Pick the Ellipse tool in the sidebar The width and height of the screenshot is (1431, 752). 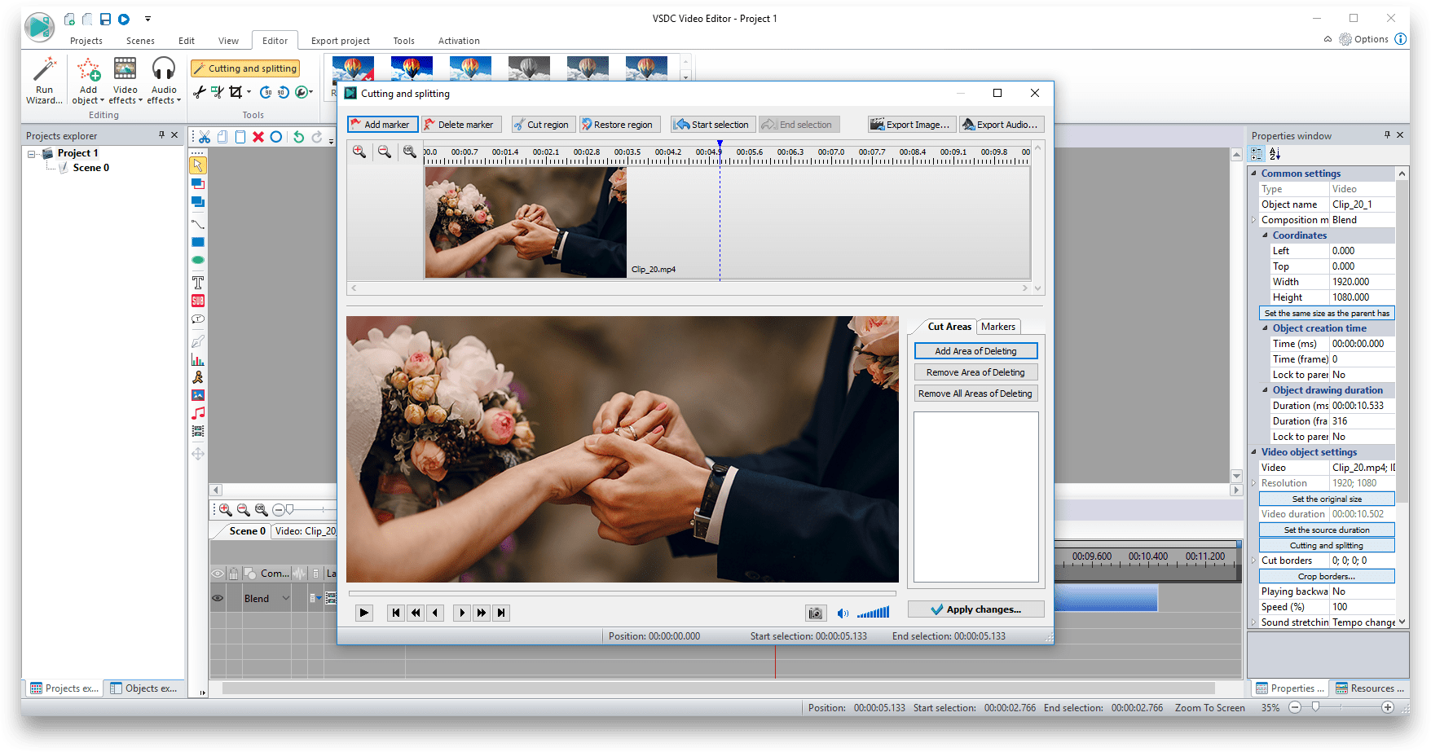198,259
